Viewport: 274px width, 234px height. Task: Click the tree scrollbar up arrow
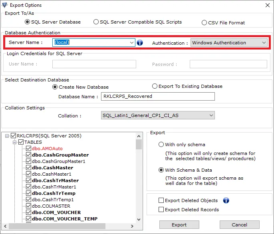click(139, 136)
